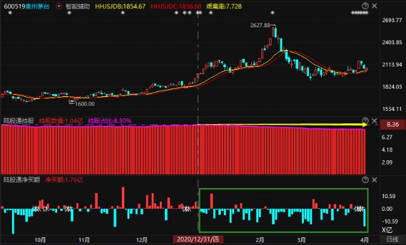
Task: Click the 12月 label on the time axis
Action: pos(141,240)
